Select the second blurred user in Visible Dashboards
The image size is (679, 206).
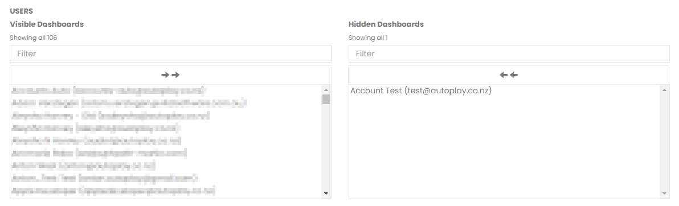pos(129,104)
